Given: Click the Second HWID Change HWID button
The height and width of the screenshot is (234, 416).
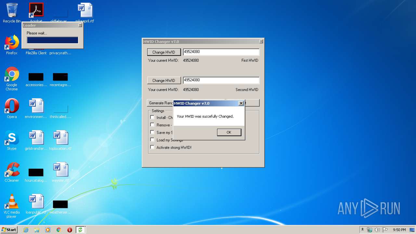Looking at the screenshot, I should click(164, 80).
